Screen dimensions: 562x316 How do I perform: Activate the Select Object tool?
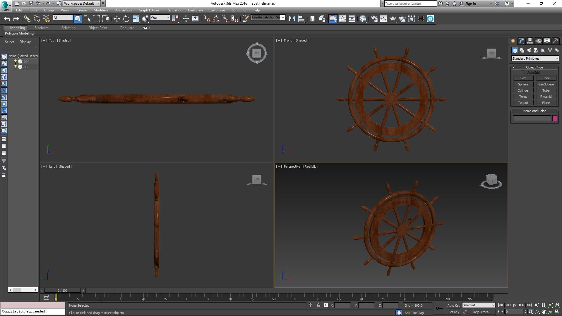(x=78, y=19)
